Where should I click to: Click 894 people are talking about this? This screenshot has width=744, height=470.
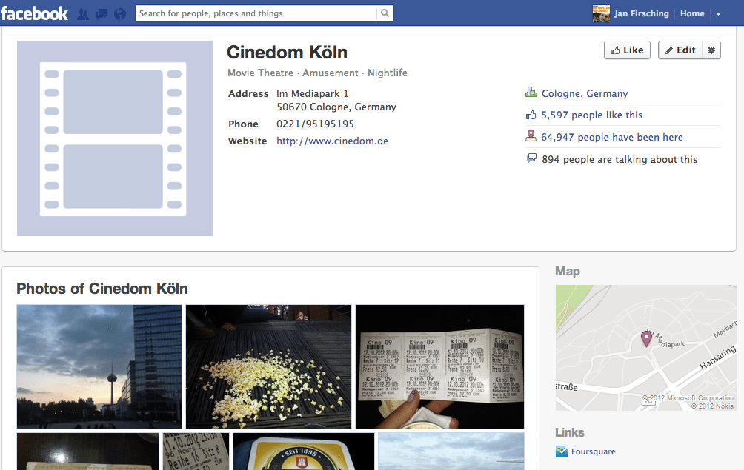click(x=620, y=159)
